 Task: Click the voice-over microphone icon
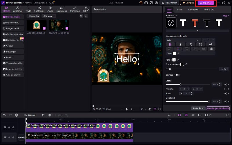point(169,115)
